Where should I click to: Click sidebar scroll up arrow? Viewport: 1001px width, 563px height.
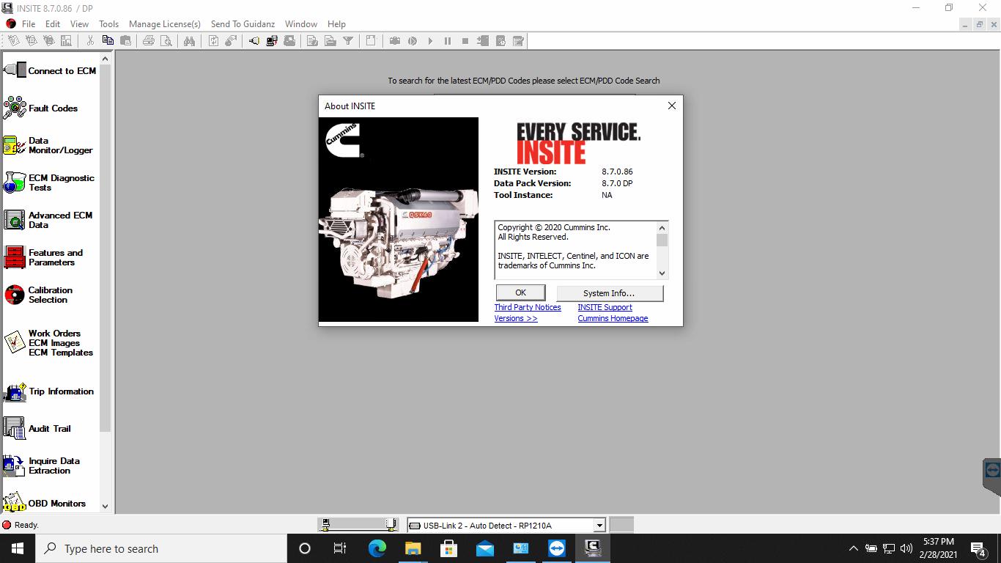coord(105,59)
